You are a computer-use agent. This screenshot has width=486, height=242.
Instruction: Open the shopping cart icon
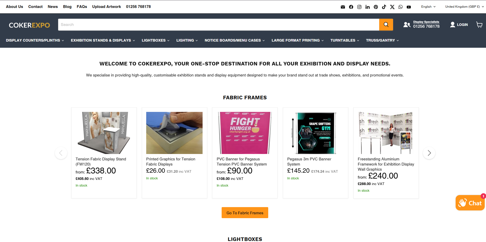pyautogui.click(x=479, y=25)
